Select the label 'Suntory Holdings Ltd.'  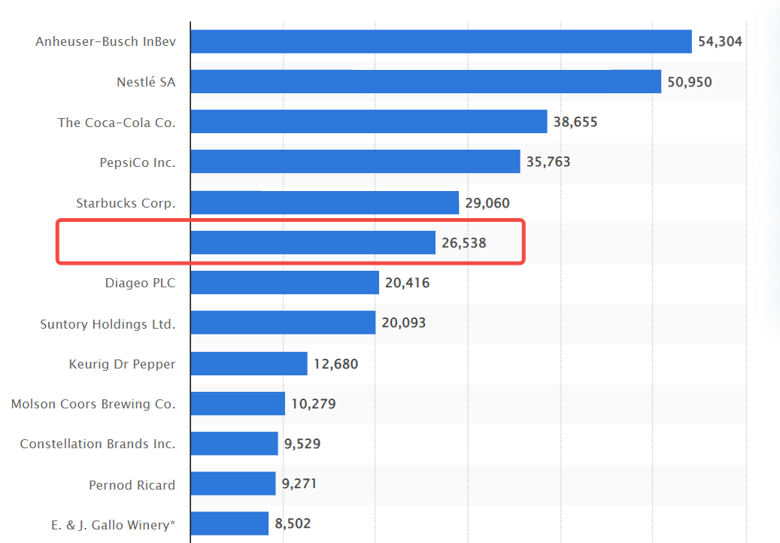click(x=108, y=324)
